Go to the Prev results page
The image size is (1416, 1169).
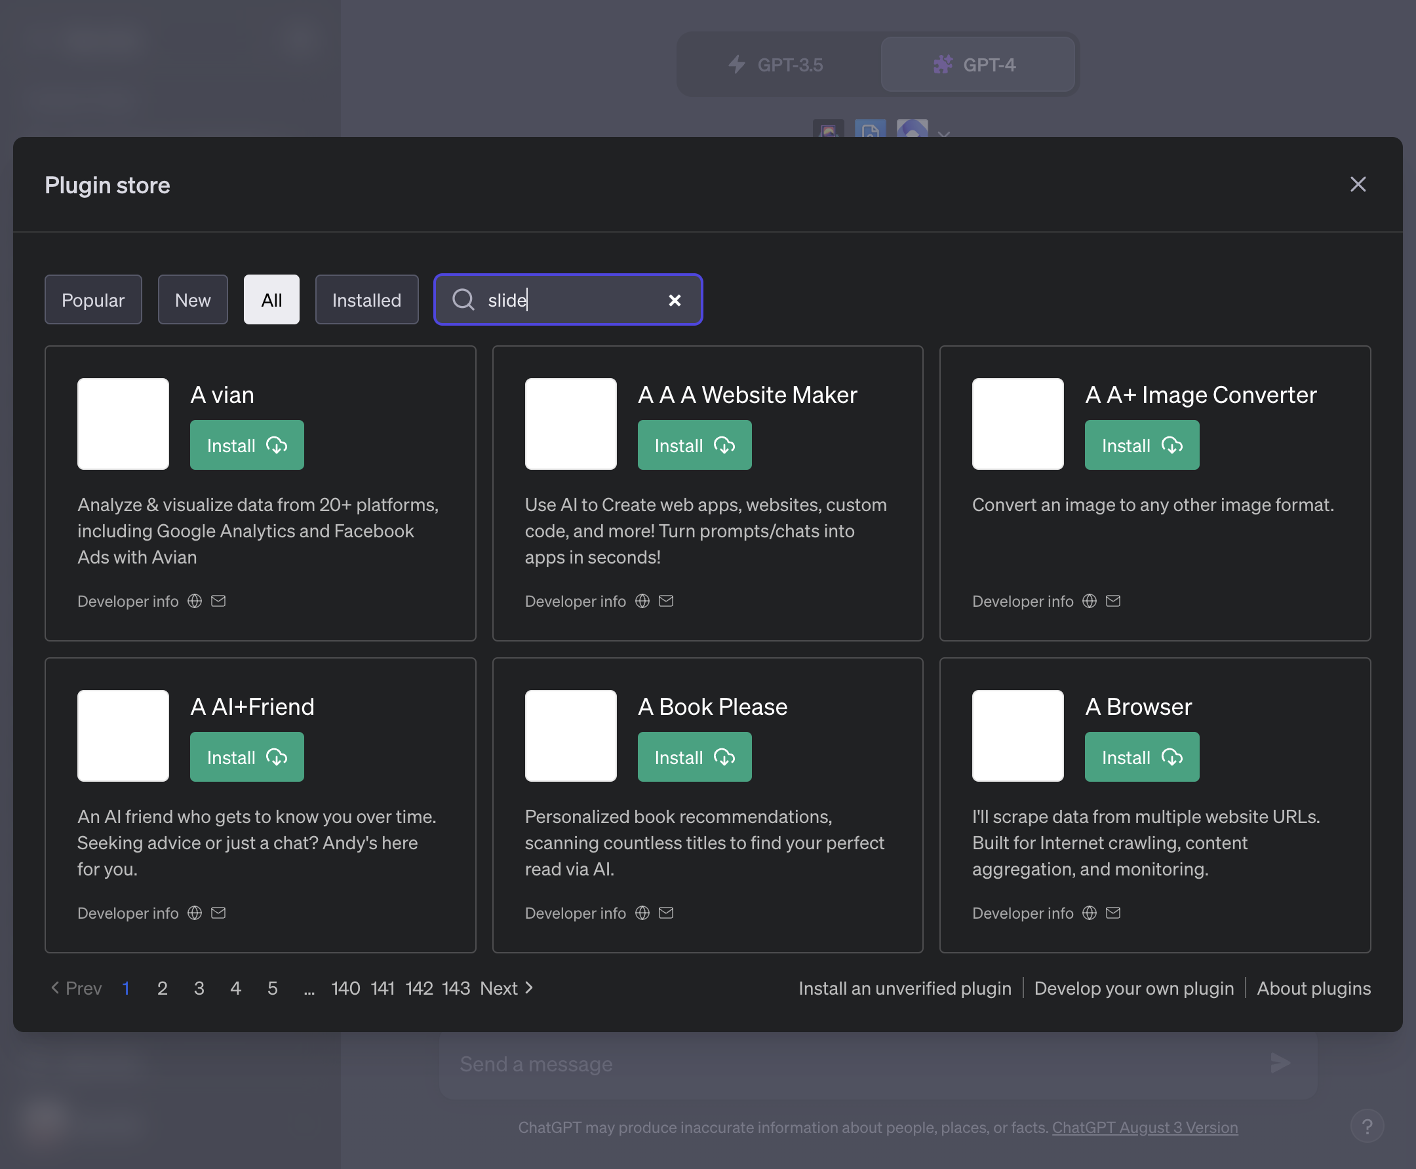[x=76, y=988]
